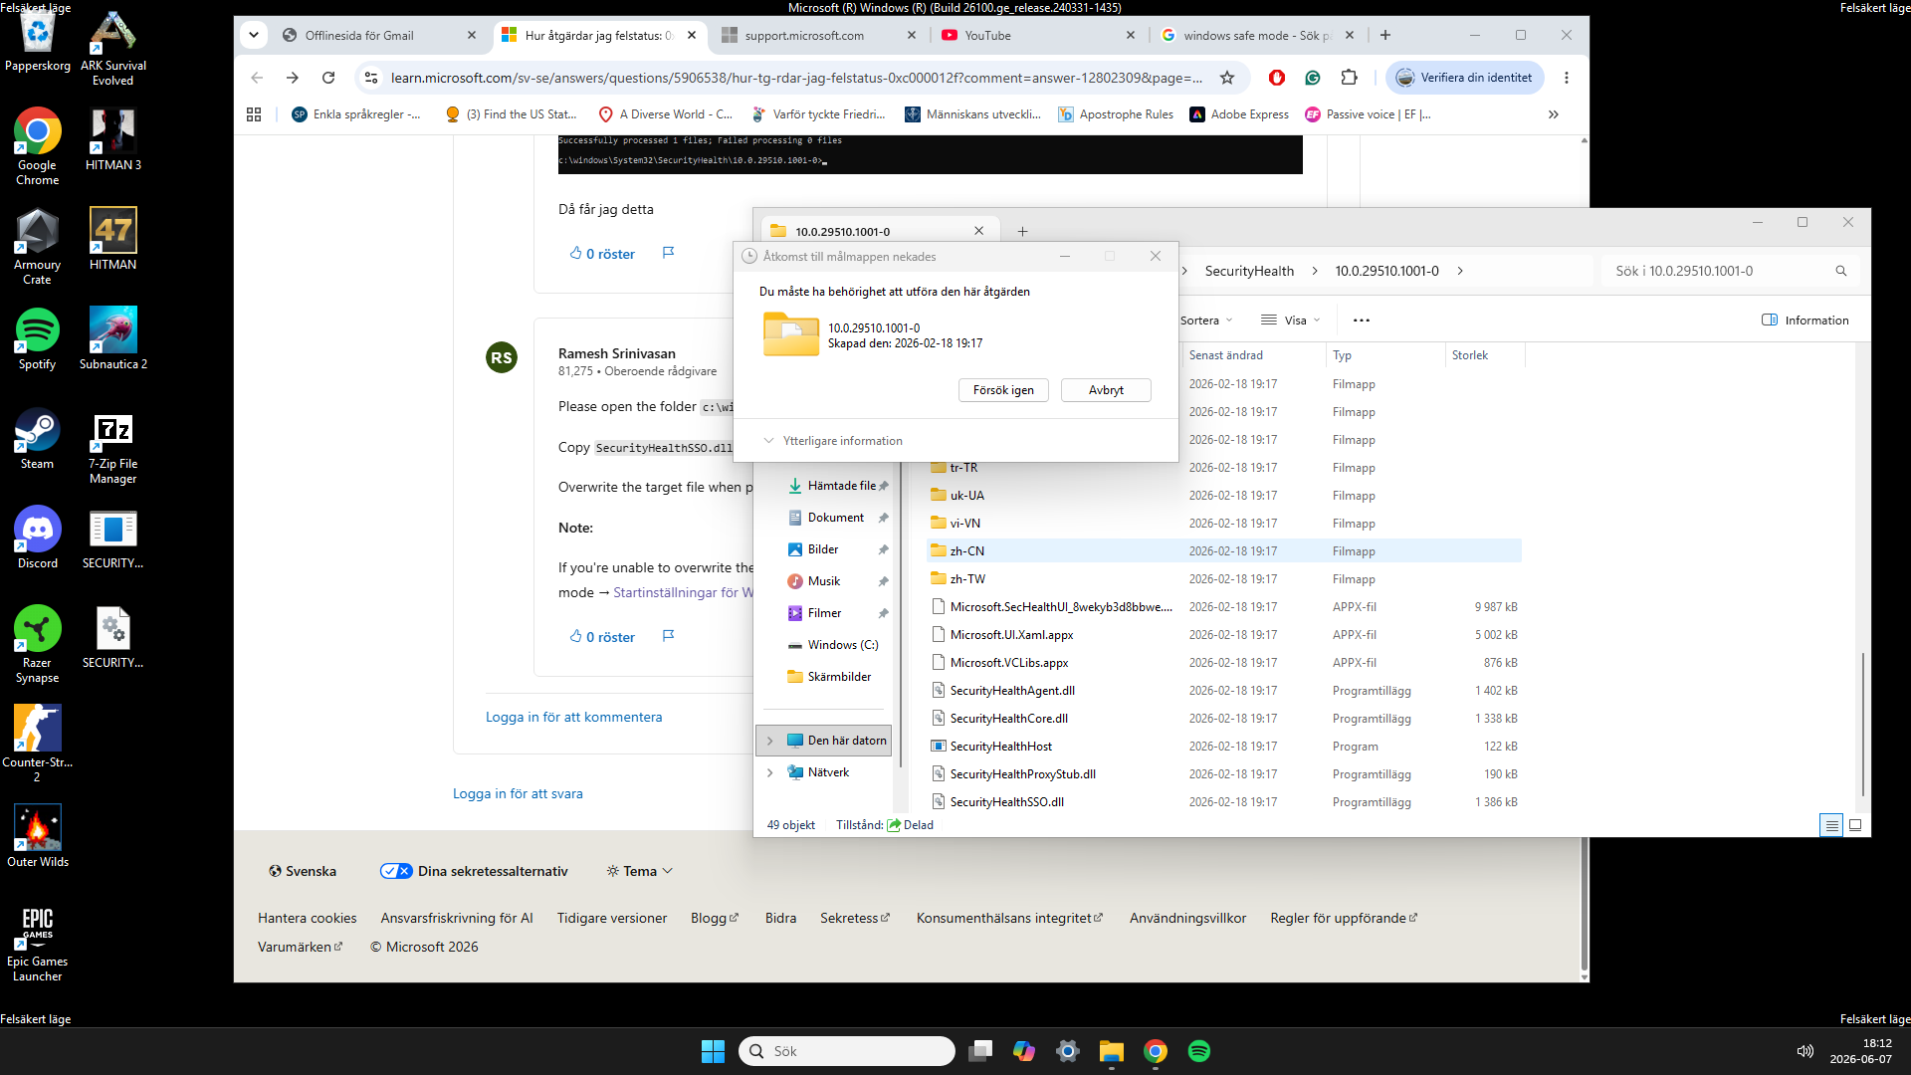
Task: Toggle Information details pane in Explorer
Action: coord(1805,321)
